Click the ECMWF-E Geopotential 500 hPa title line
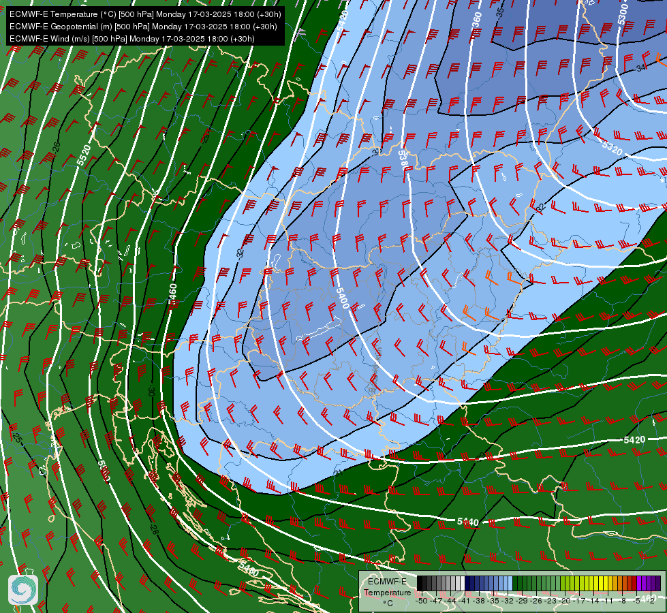 (143, 27)
